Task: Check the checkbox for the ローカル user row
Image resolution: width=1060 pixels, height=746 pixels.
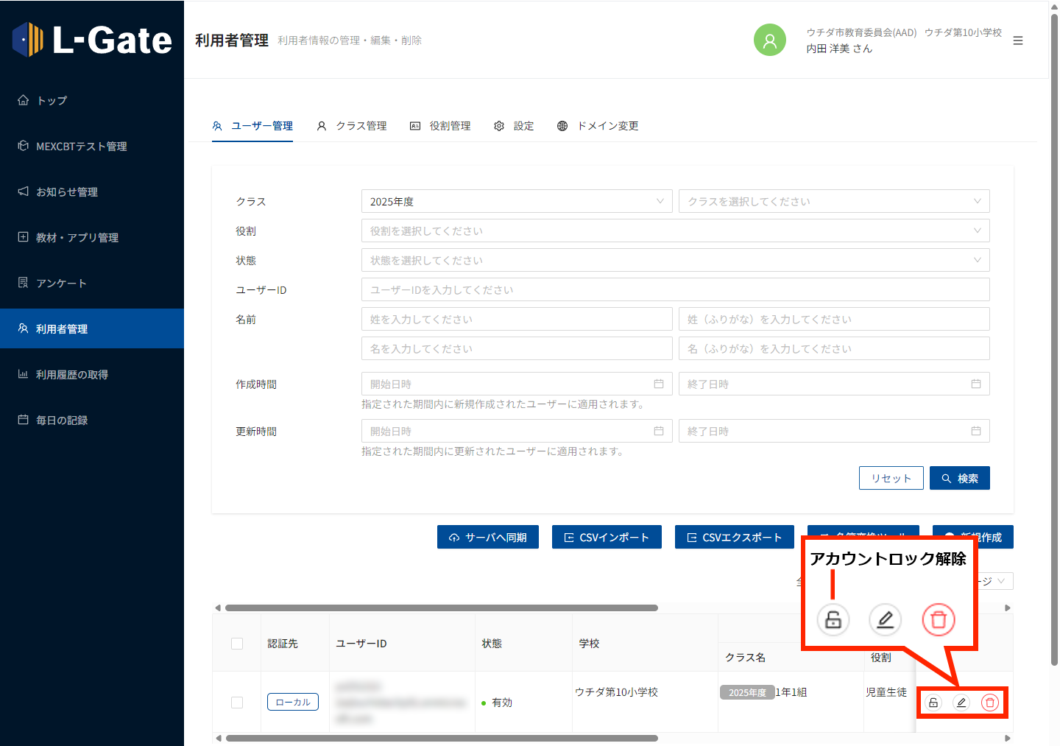Action: pyautogui.click(x=237, y=703)
